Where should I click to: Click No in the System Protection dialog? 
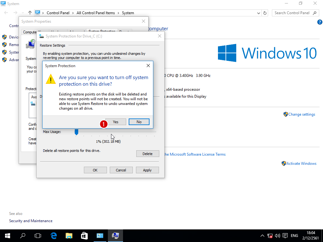pyautogui.click(x=139, y=122)
